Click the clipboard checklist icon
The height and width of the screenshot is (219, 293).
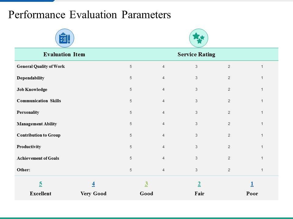(x=65, y=38)
